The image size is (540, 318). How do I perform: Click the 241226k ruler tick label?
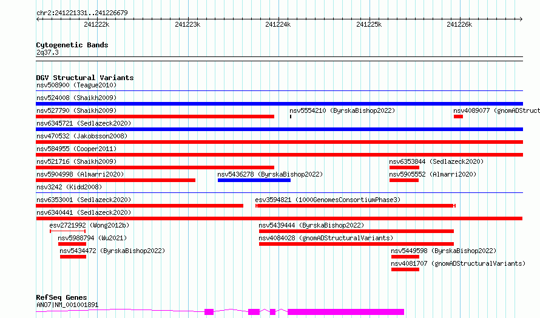(x=459, y=24)
